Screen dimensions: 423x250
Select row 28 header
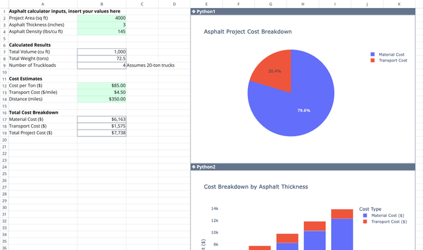5,194
